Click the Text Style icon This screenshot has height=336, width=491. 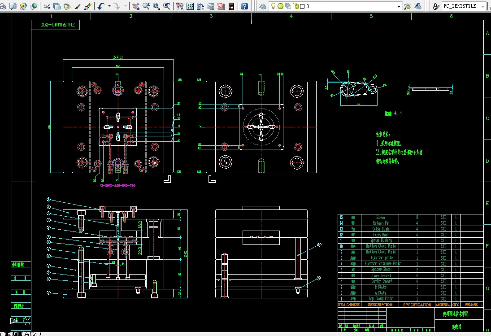[435, 6]
